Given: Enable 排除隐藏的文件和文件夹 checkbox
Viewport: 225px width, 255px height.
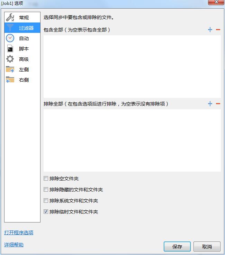Looking at the screenshot, I should click(46, 190).
